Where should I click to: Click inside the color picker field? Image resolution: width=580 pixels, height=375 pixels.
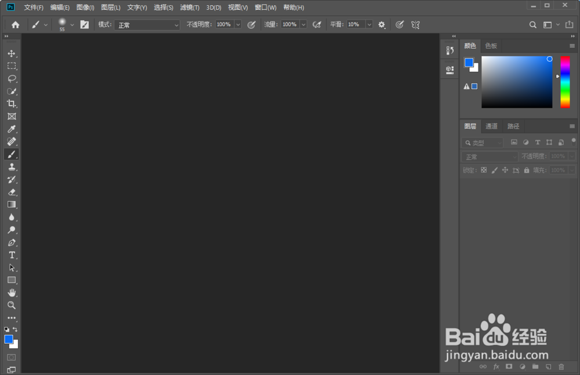click(x=517, y=82)
